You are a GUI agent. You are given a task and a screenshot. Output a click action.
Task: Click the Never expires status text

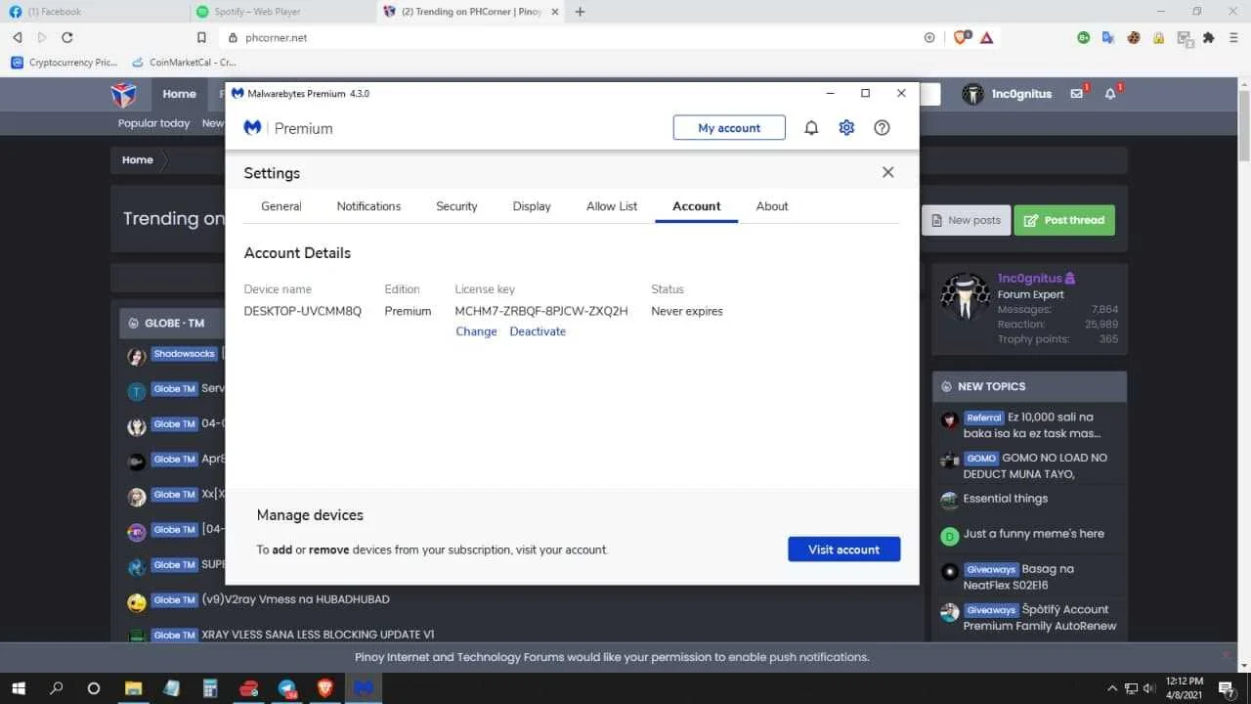(x=687, y=311)
